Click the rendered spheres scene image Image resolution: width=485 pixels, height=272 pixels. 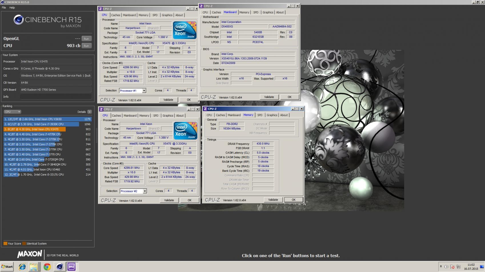coord(354,131)
